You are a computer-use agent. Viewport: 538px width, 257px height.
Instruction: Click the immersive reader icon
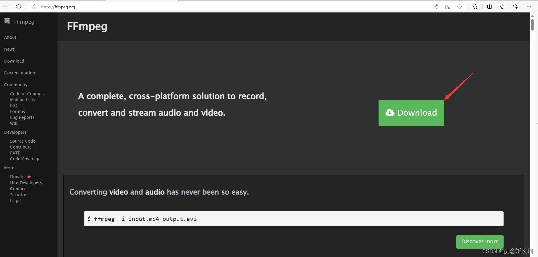pyautogui.click(x=448, y=7)
